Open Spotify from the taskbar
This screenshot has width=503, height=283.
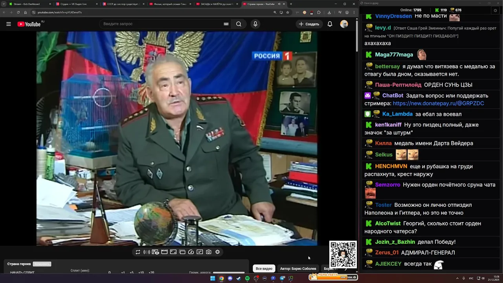[247, 278]
